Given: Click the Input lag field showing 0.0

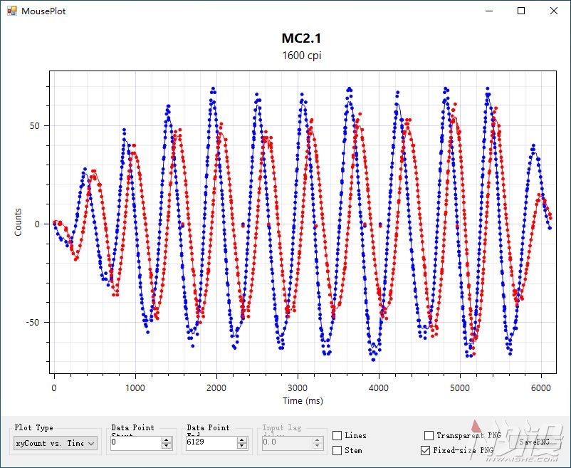Looking at the screenshot, I should pos(287,443).
